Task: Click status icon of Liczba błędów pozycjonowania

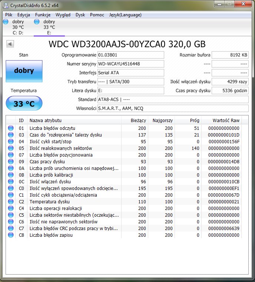Action: click(11, 155)
